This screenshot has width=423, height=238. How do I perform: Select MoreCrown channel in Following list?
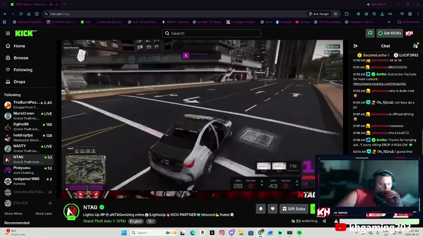point(28,116)
